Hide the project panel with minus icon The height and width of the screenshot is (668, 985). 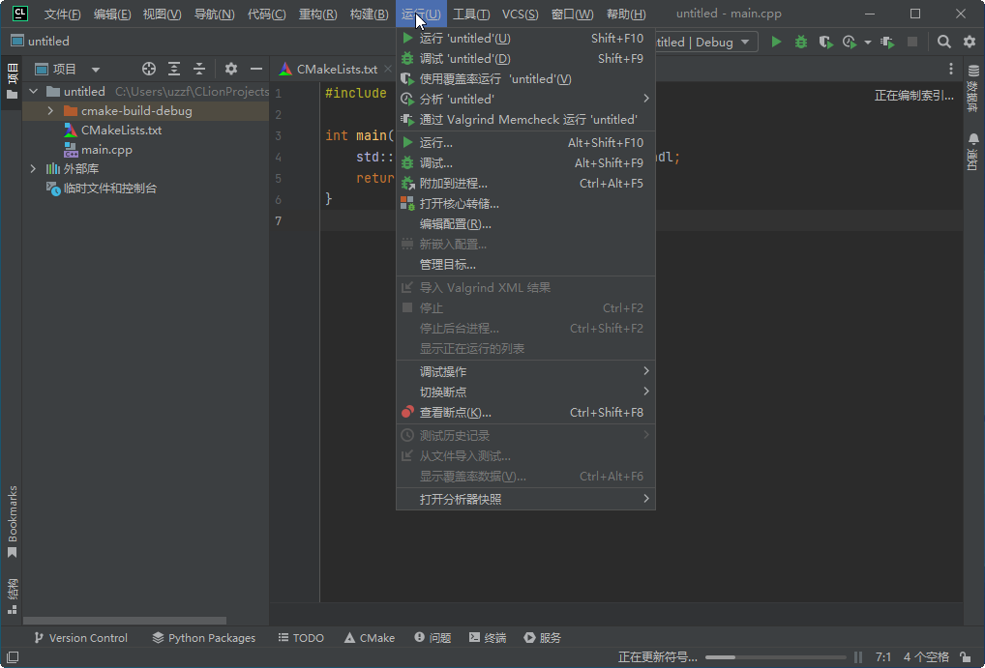tap(256, 69)
